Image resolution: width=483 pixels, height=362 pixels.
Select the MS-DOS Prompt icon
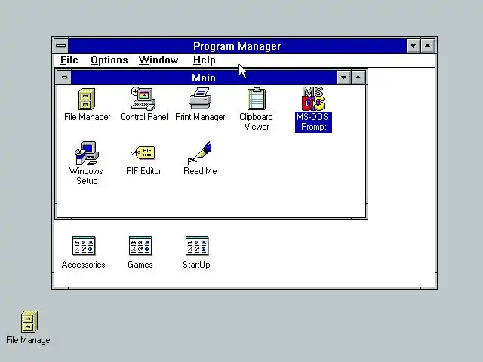(x=313, y=99)
